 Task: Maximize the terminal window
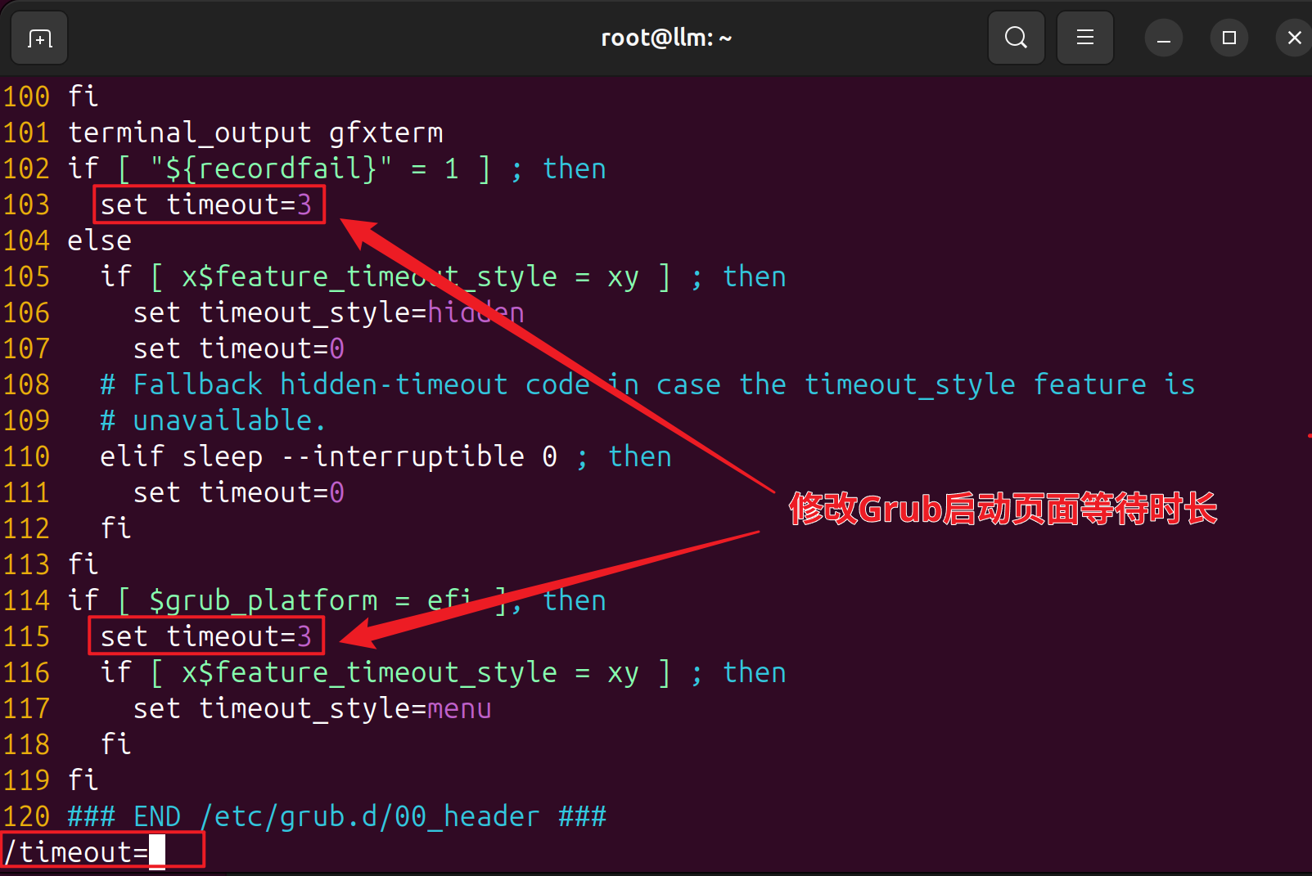[x=1229, y=38]
